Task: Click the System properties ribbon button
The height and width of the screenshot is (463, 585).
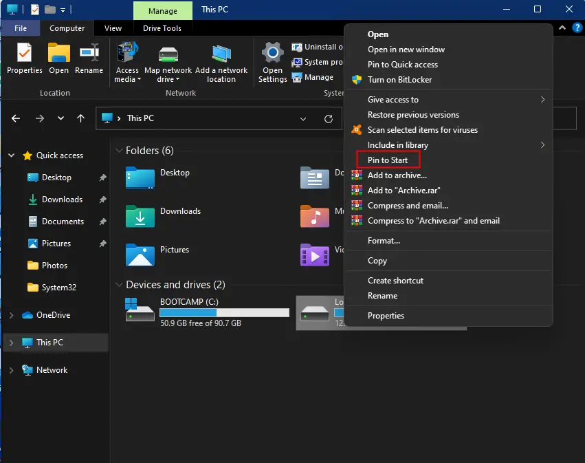Action: coord(317,62)
